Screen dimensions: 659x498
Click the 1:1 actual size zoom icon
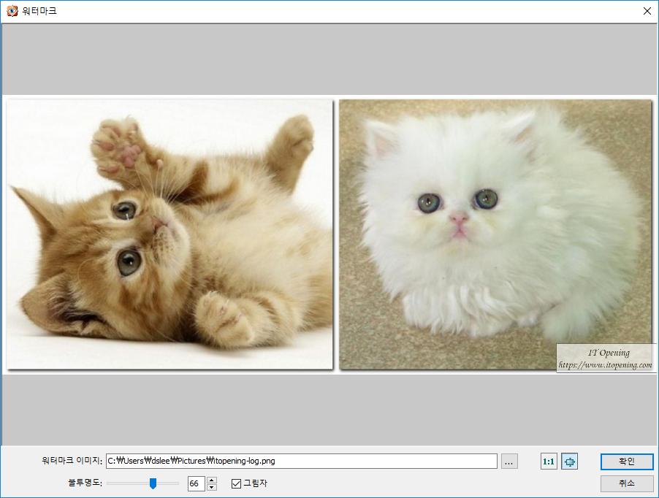point(548,461)
